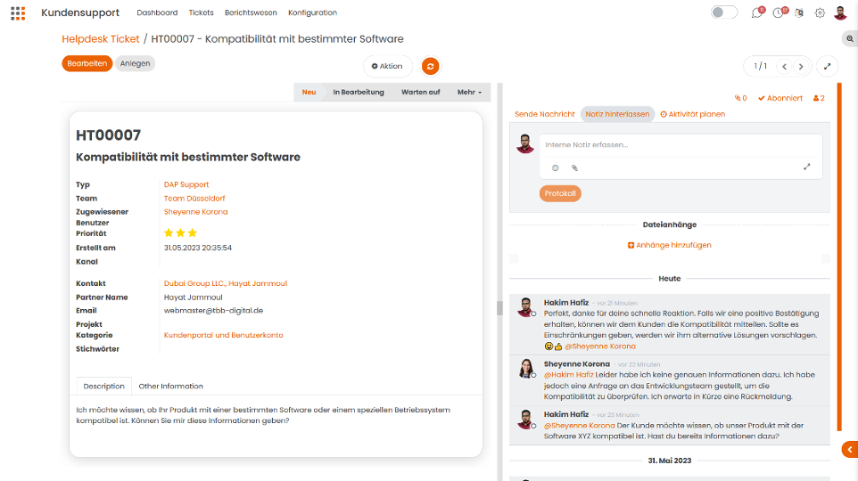Image resolution: width=858 pixels, height=481 pixels.
Task: Expand the orange side panel chevron
Action: coord(850,450)
